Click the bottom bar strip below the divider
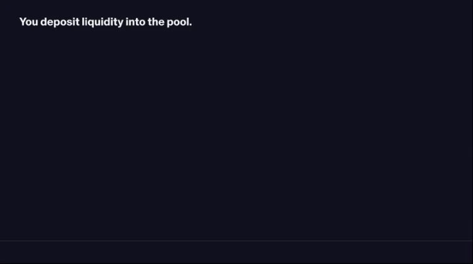473x264 pixels. [236, 252]
